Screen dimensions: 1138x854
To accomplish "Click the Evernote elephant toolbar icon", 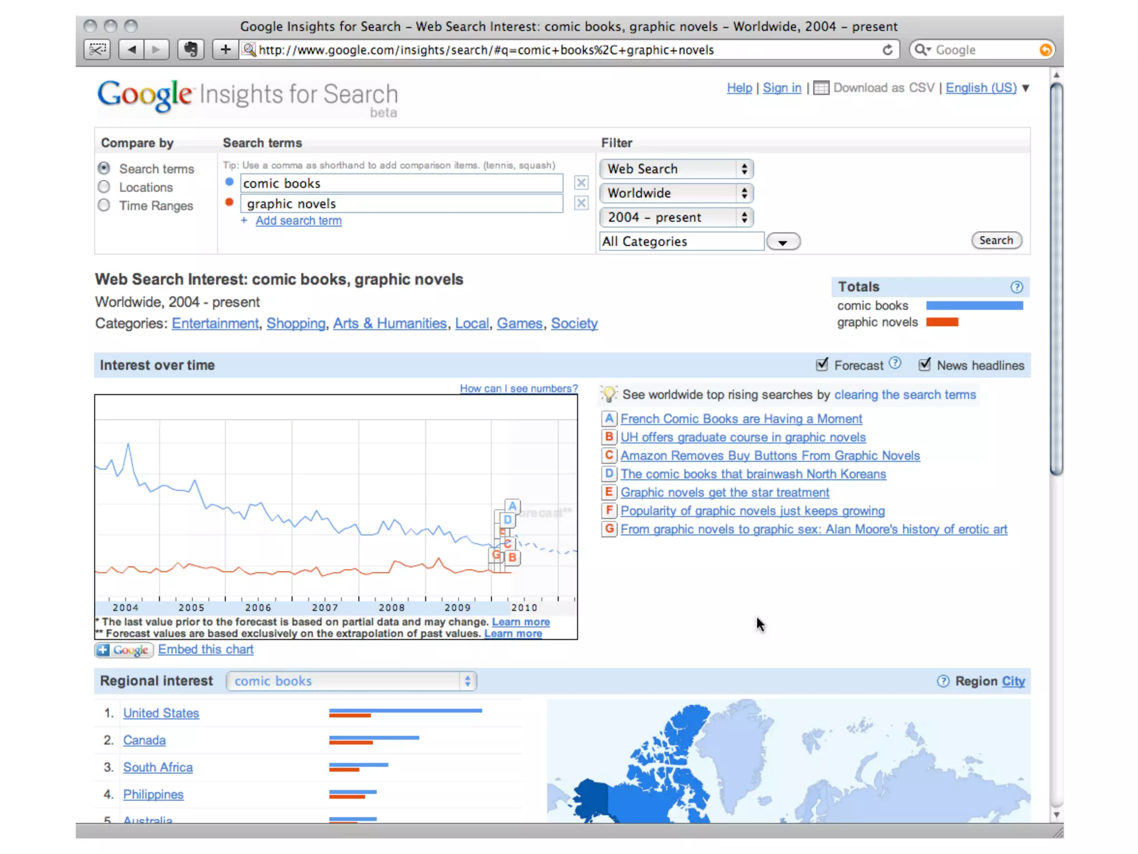I will tap(191, 50).
